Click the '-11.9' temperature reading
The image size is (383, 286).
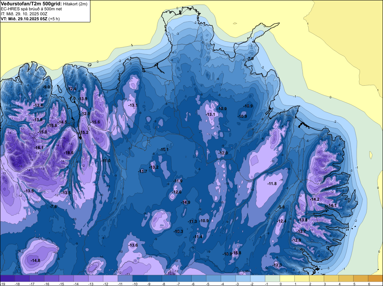coord(178,181)
